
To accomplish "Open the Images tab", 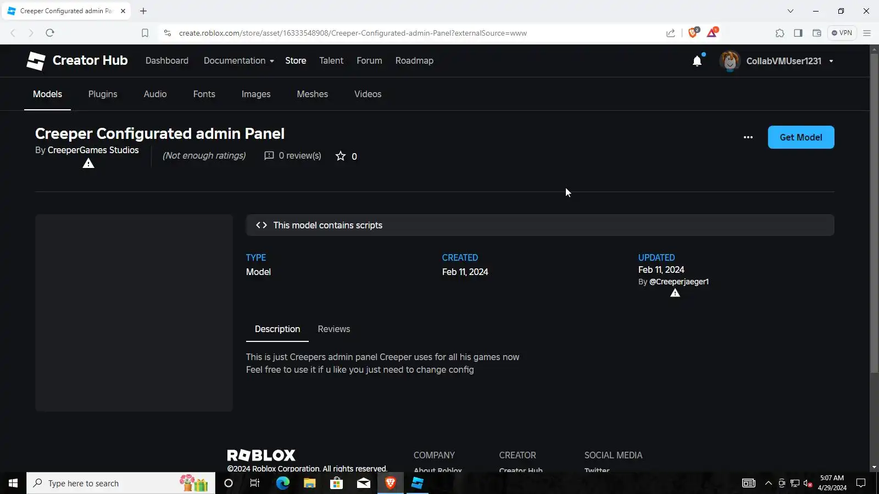I will pos(256,94).
